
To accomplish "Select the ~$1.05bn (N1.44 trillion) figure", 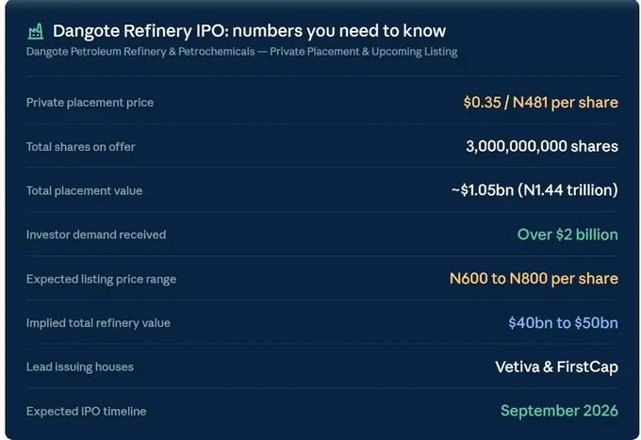I will pyautogui.click(x=534, y=190).
